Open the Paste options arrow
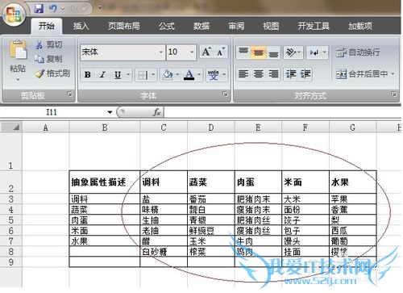Viewport: 403px width, 293px height. click(18, 80)
